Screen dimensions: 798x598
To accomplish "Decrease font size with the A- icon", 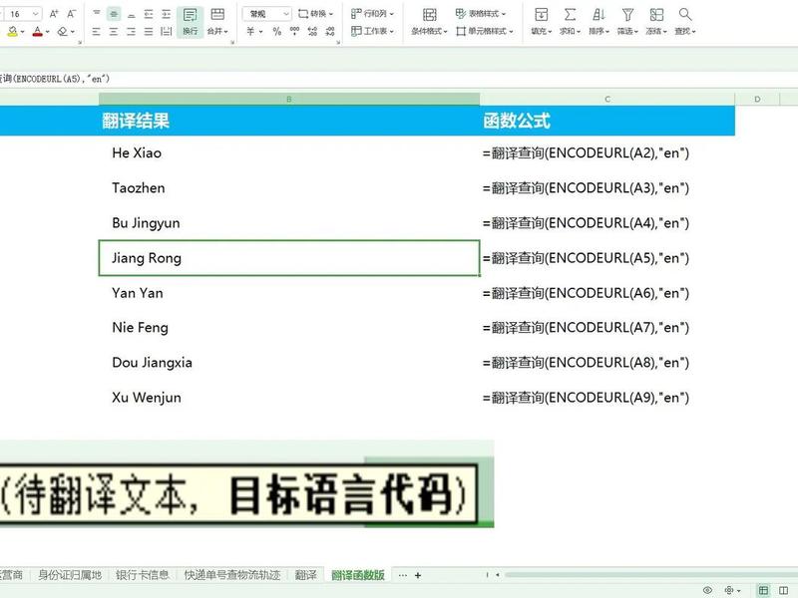I will (71, 14).
